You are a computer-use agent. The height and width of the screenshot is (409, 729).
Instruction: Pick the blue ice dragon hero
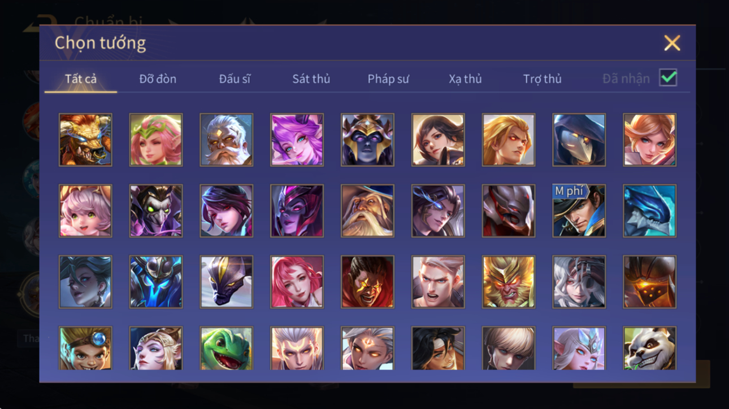pos(649,211)
